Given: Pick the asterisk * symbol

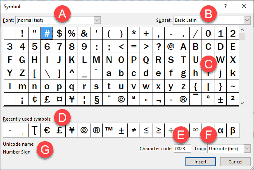Looking at the screenshot, I should 134,33.
